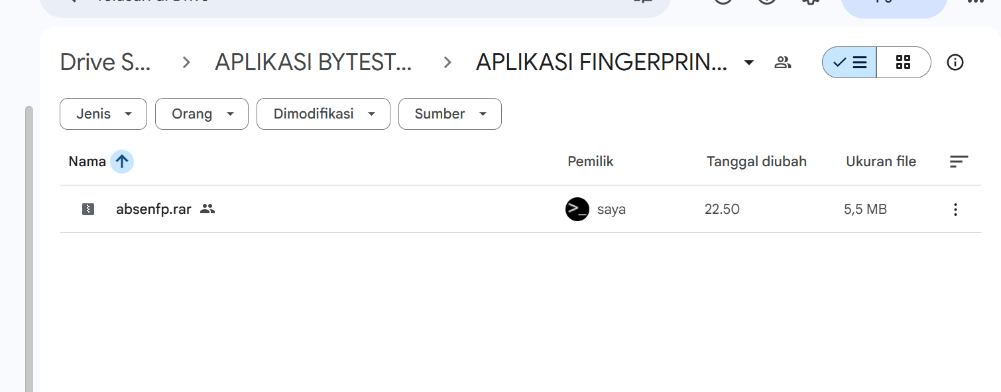The width and height of the screenshot is (1001, 392).
Task: Go to APLIKASI BYTEST... breadcrumb folder
Action: click(x=313, y=63)
